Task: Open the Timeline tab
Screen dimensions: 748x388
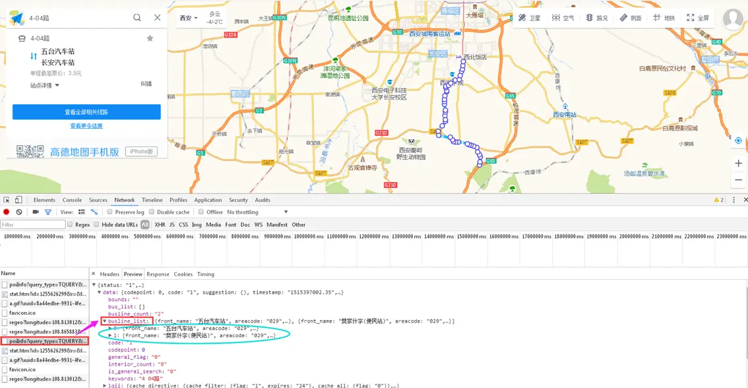Action: 152,200
